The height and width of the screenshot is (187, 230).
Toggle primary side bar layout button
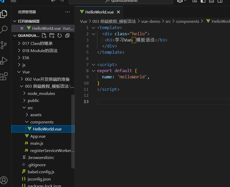tap(203, 1)
